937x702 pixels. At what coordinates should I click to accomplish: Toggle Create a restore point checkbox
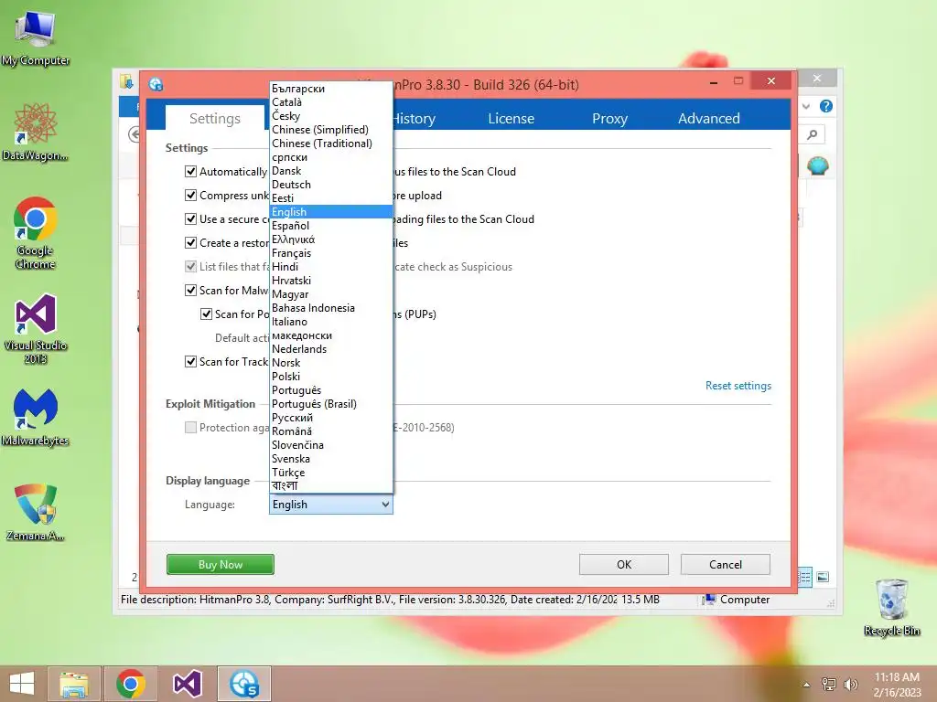pyautogui.click(x=190, y=243)
